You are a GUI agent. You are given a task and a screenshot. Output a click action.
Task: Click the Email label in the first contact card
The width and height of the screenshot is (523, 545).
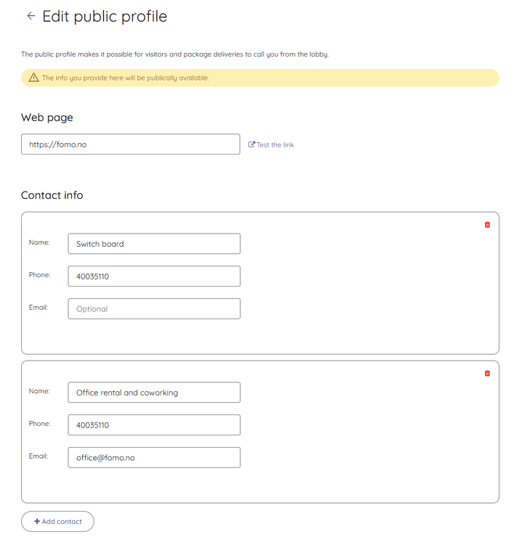tap(38, 308)
